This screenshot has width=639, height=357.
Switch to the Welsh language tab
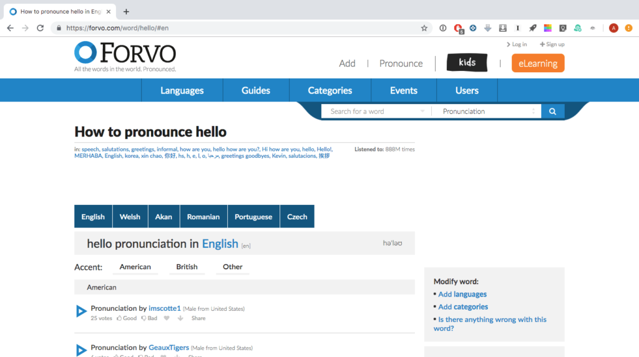[130, 217]
